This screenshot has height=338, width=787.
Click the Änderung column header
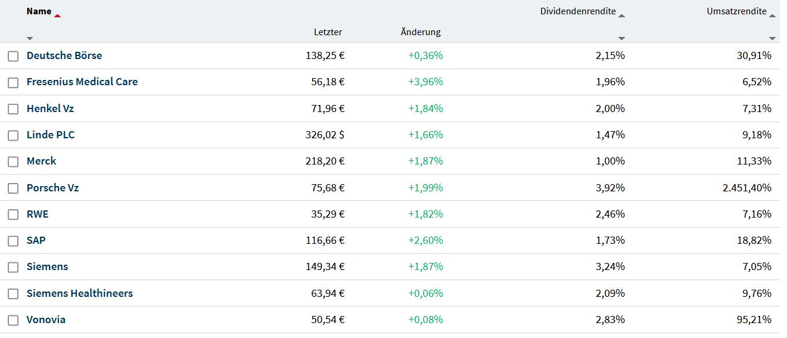[x=421, y=32]
